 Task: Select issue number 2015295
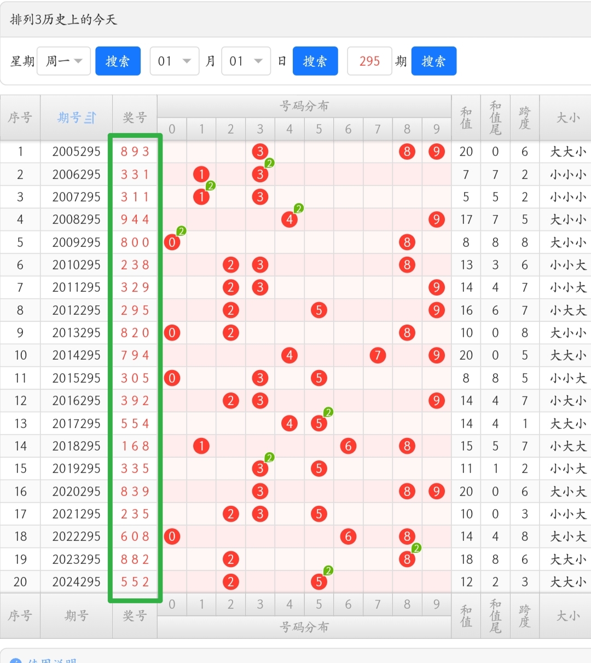click(x=77, y=378)
